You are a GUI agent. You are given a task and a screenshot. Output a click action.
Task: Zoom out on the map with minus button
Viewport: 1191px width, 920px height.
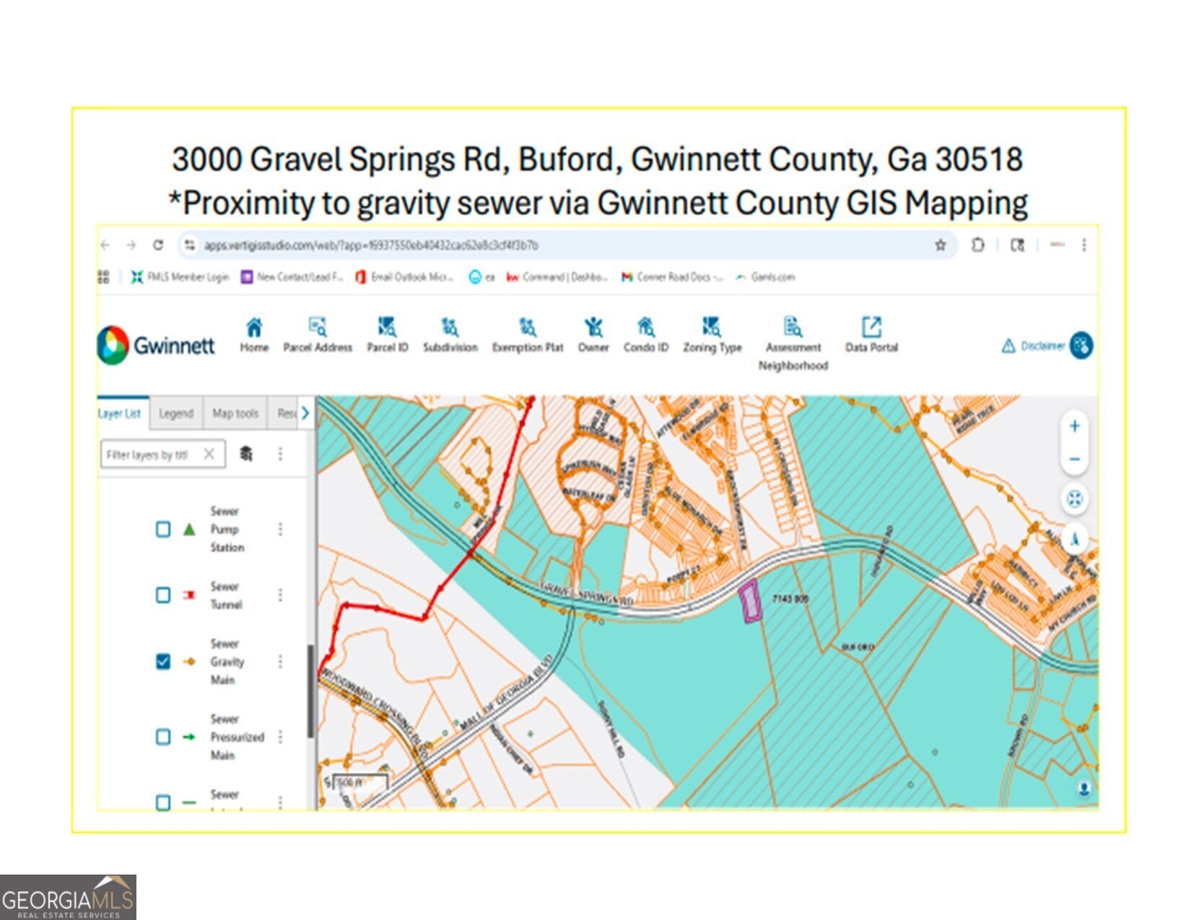coord(1074,460)
